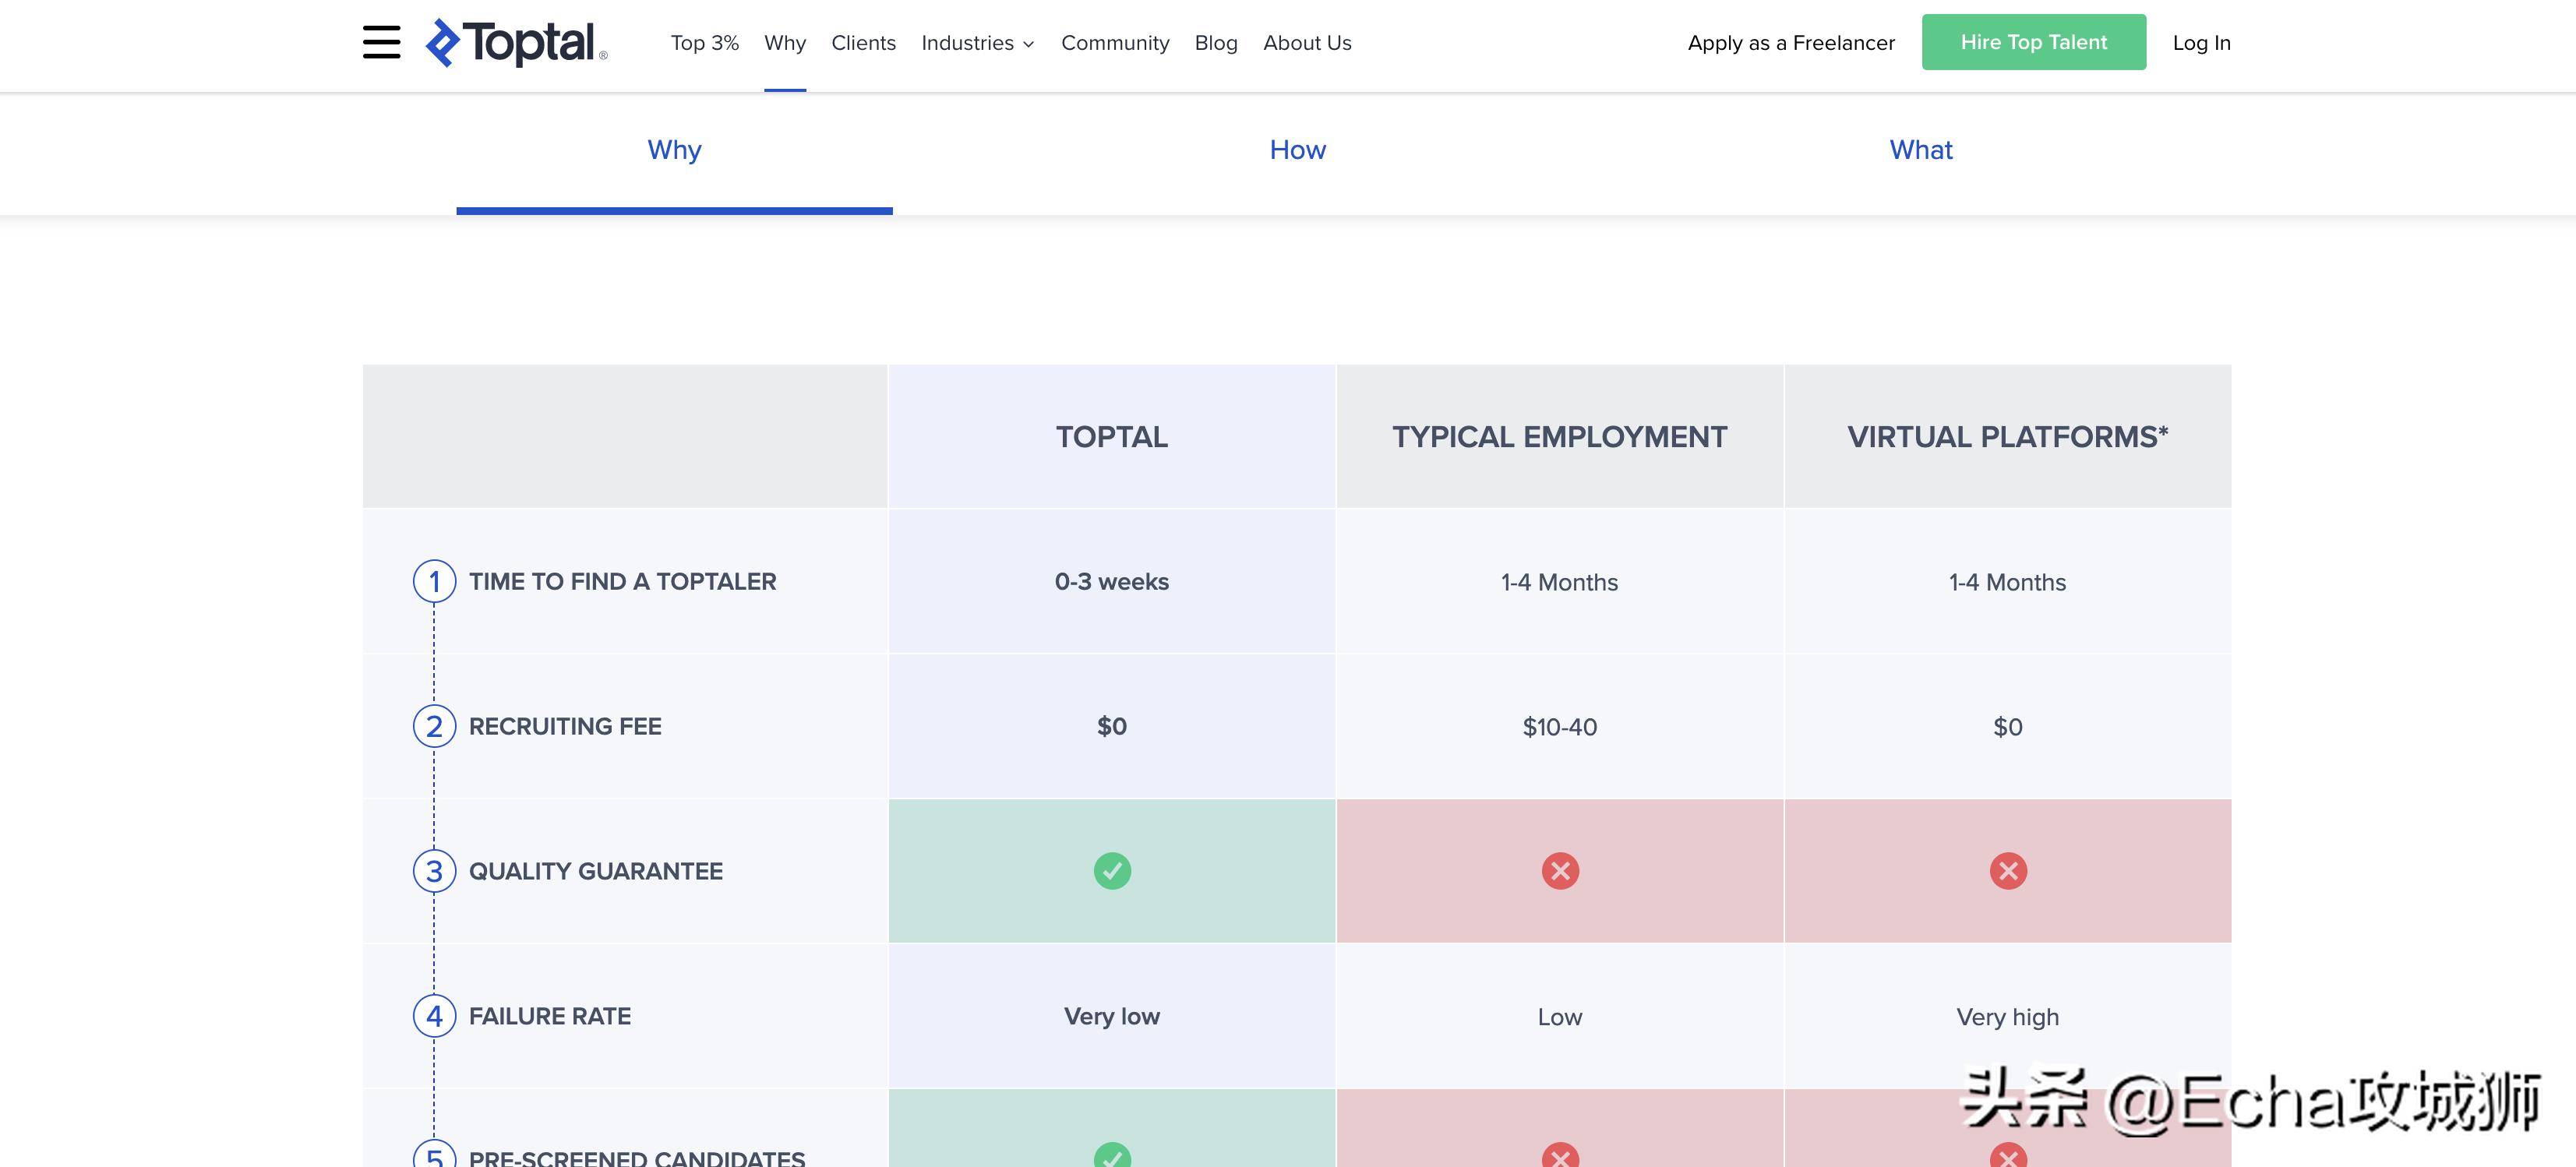2576x1167 pixels.
Task: Click step 3 circle for Quality Guarantee
Action: (434, 871)
